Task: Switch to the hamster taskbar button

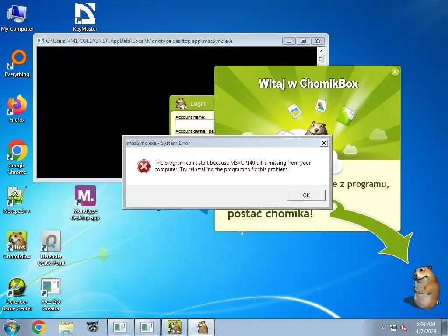Action: click(x=202, y=327)
